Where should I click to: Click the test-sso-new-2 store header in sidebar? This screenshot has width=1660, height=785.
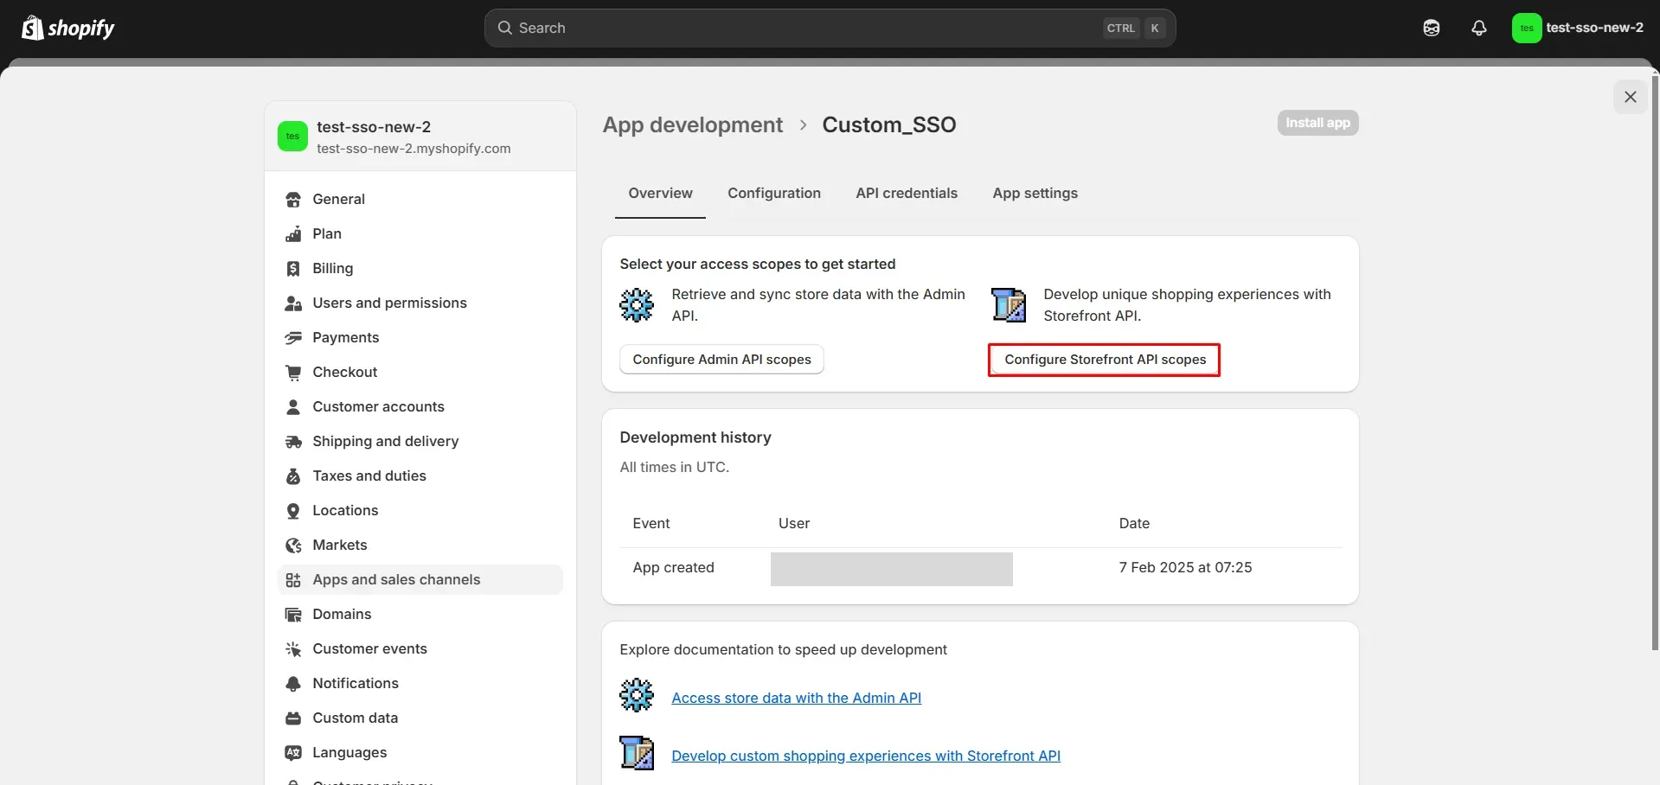click(420, 137)
